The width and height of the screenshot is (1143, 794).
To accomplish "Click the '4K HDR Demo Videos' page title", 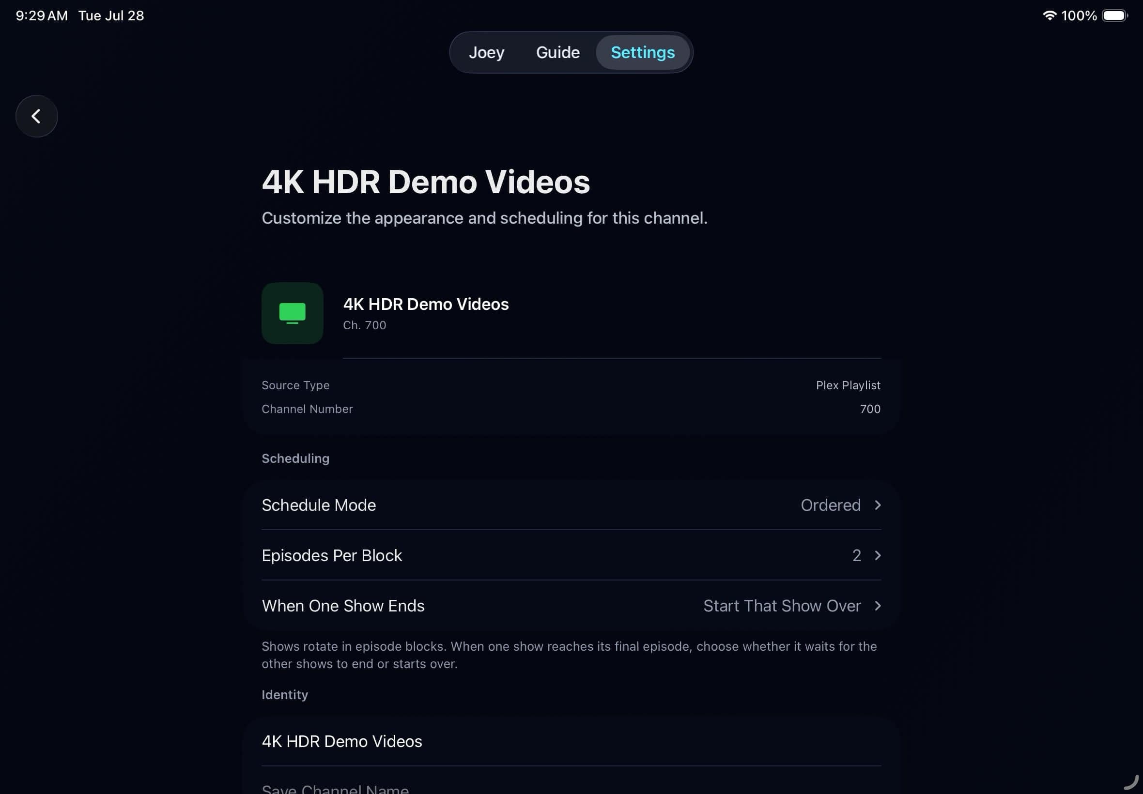I will point(425,182).
